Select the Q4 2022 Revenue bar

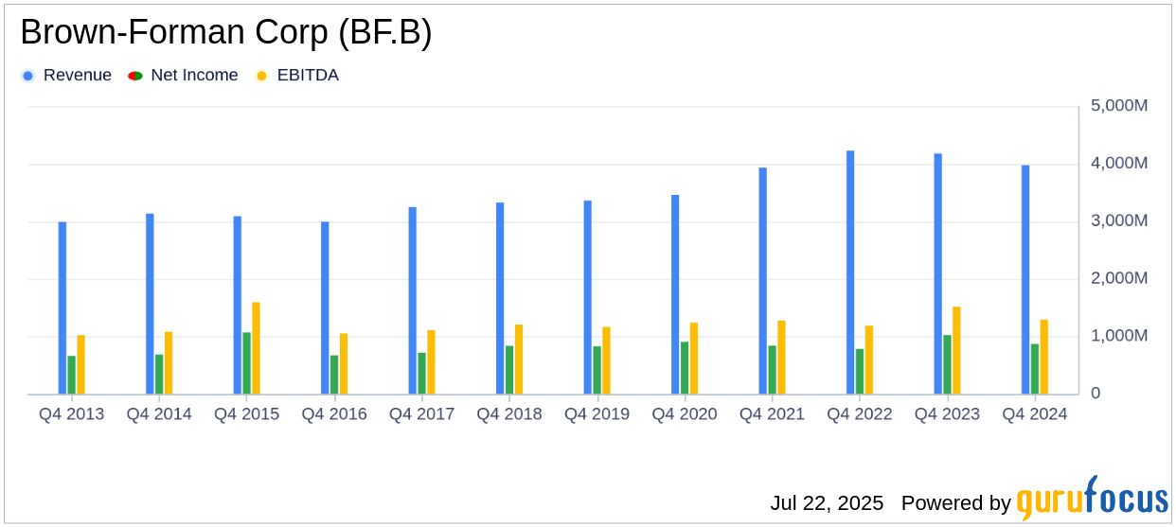click(x=850, y=272)
